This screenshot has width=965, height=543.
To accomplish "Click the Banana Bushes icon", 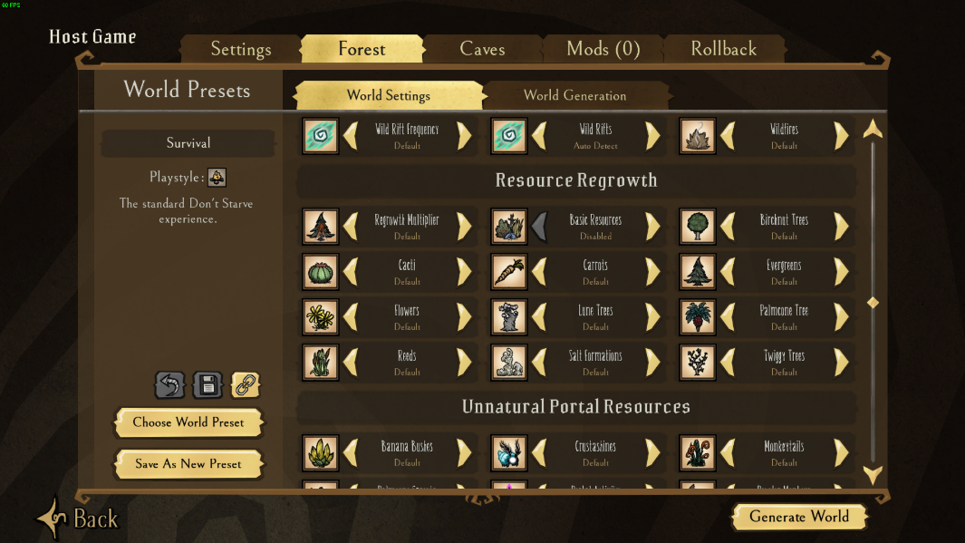I will tap(321, 452).
